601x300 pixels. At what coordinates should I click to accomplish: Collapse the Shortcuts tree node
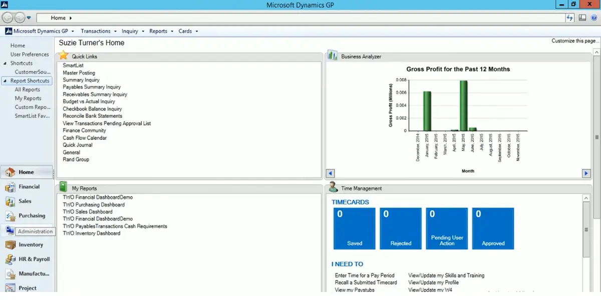[x=5, y=63]
